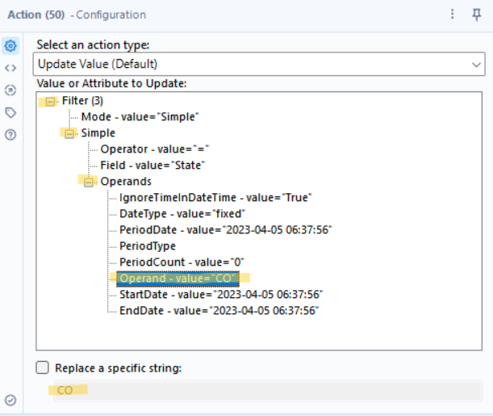Open the Configuration gear tab icon
This screenshot has width=493, height=416.
pos(10,46)
